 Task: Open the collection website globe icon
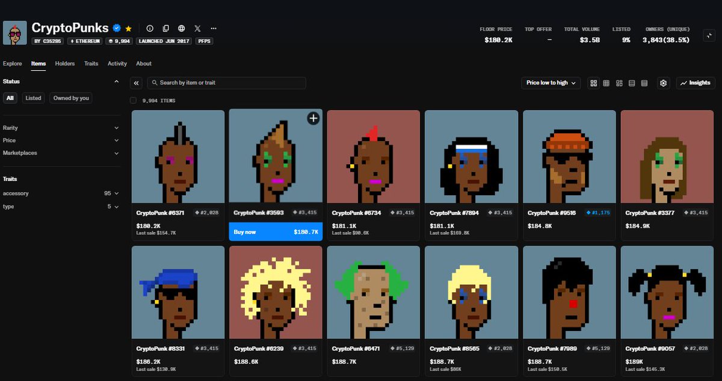pos(182,28)
